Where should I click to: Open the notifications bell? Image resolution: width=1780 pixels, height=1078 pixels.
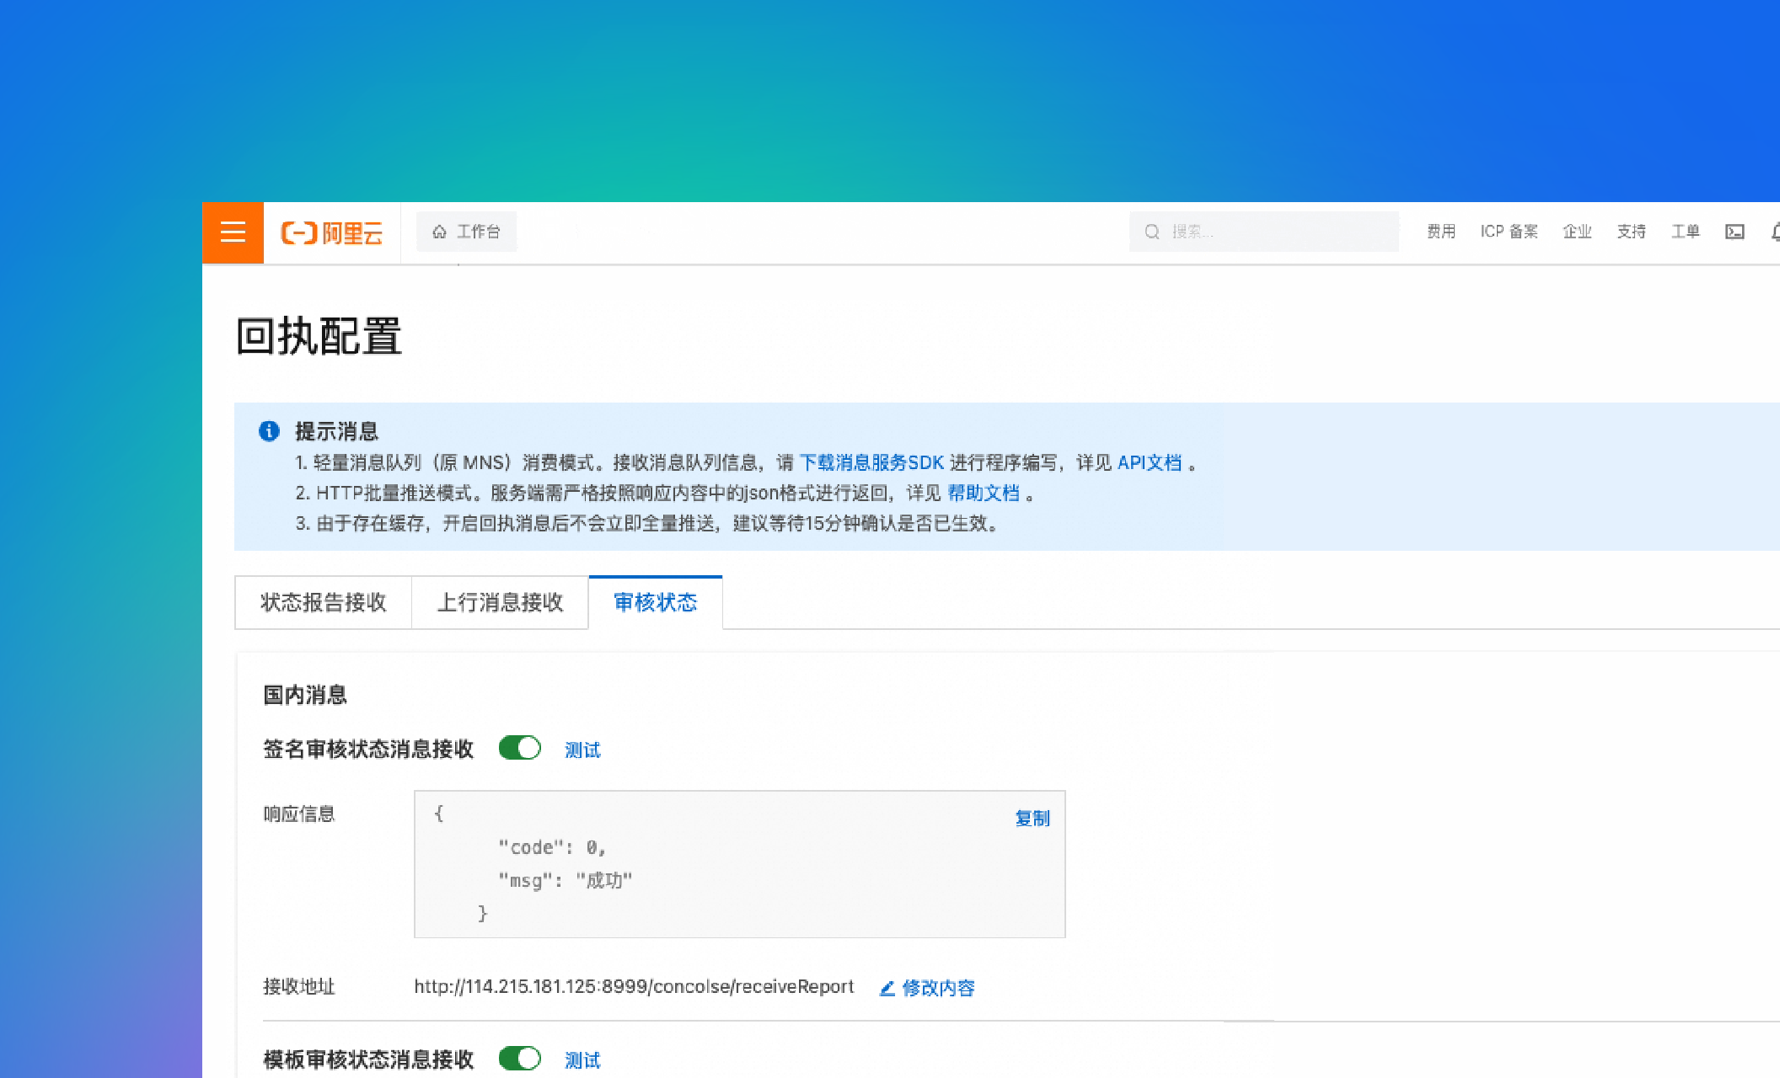point(1773,232)
